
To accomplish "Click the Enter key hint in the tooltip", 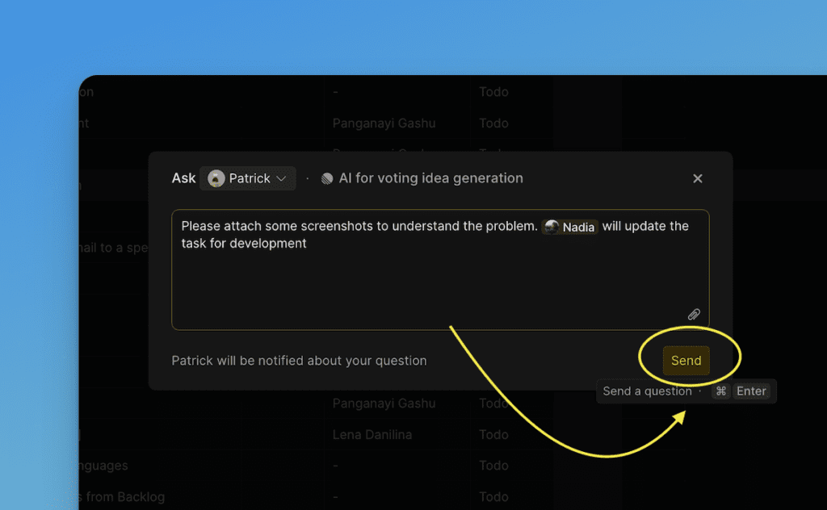I will click(751, 391).
